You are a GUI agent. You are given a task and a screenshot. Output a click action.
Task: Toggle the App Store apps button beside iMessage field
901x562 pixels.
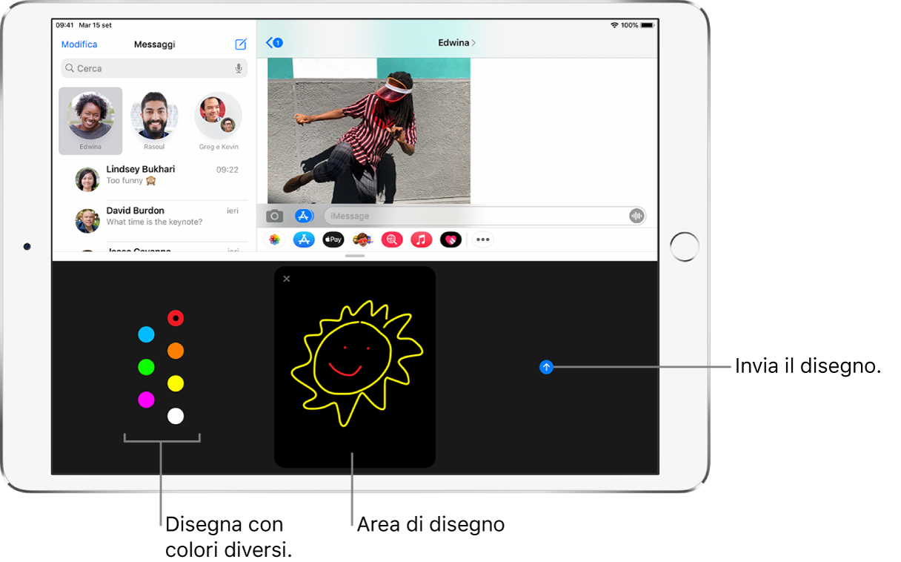(304, 216)
